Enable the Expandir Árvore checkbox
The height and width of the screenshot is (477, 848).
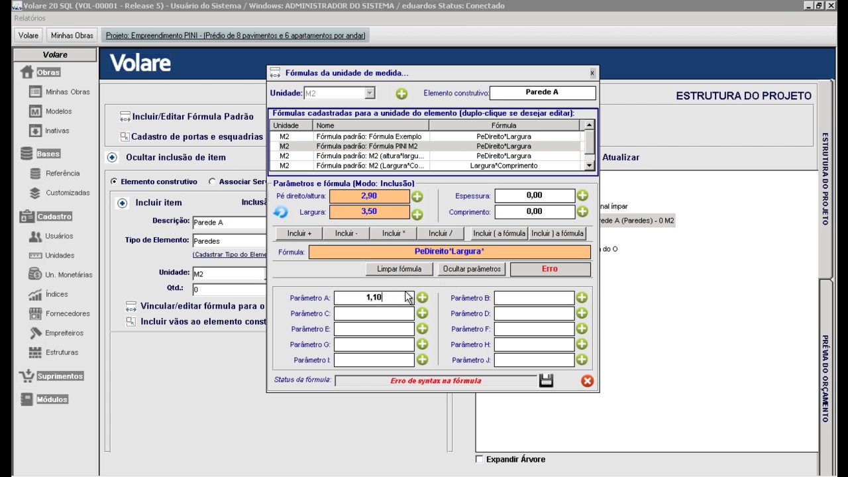(480, 459)
